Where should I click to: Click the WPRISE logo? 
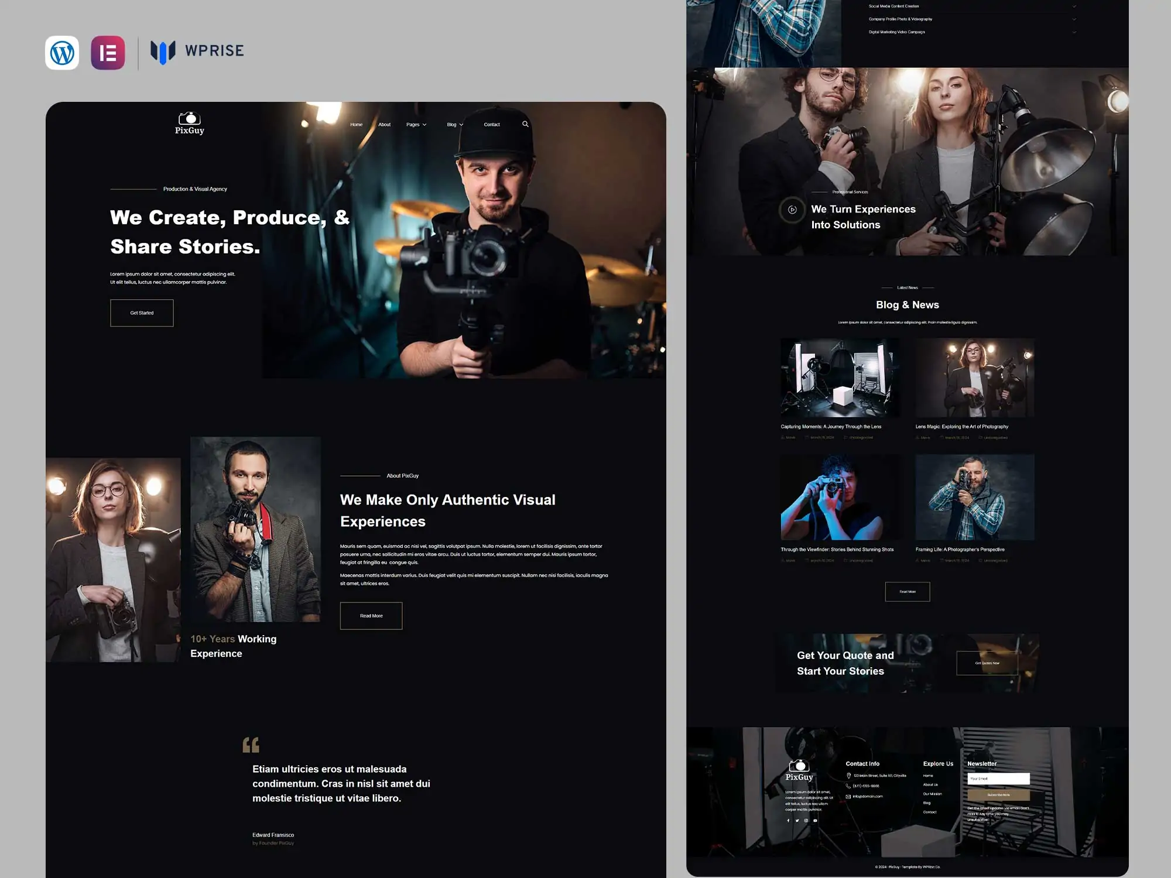point(198,51)
